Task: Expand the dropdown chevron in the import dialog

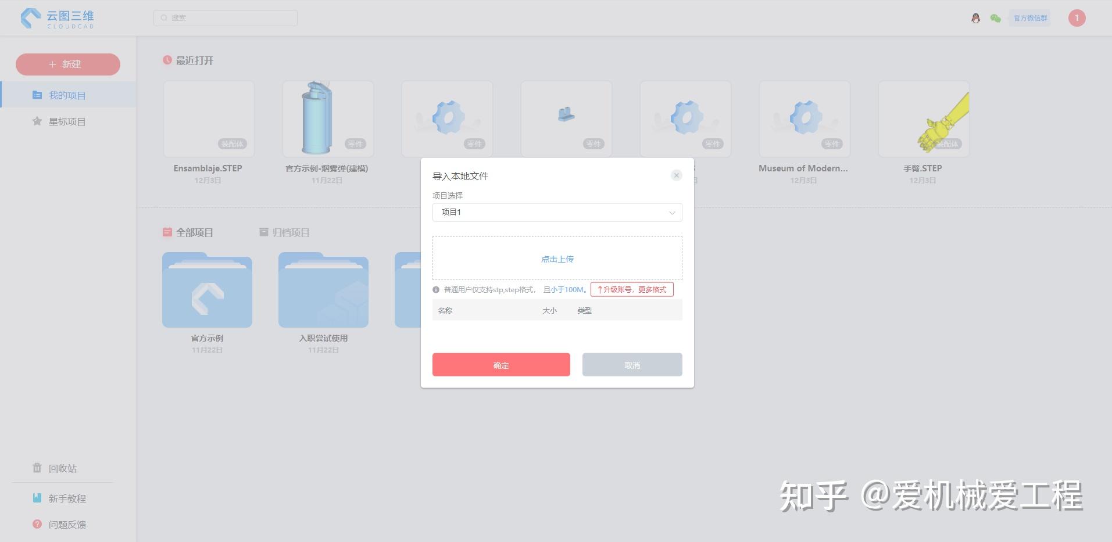Action: pos(671,212)
